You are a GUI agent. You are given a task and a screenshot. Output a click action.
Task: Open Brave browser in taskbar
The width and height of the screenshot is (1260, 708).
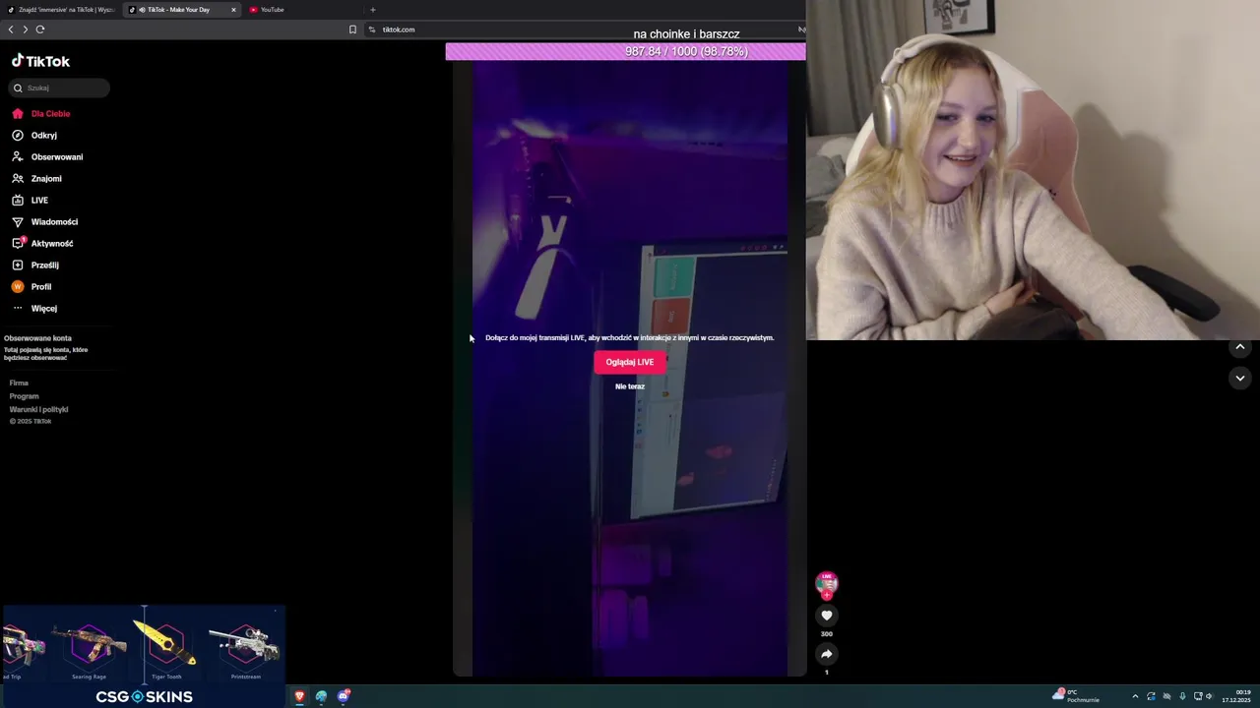(299, 696)
